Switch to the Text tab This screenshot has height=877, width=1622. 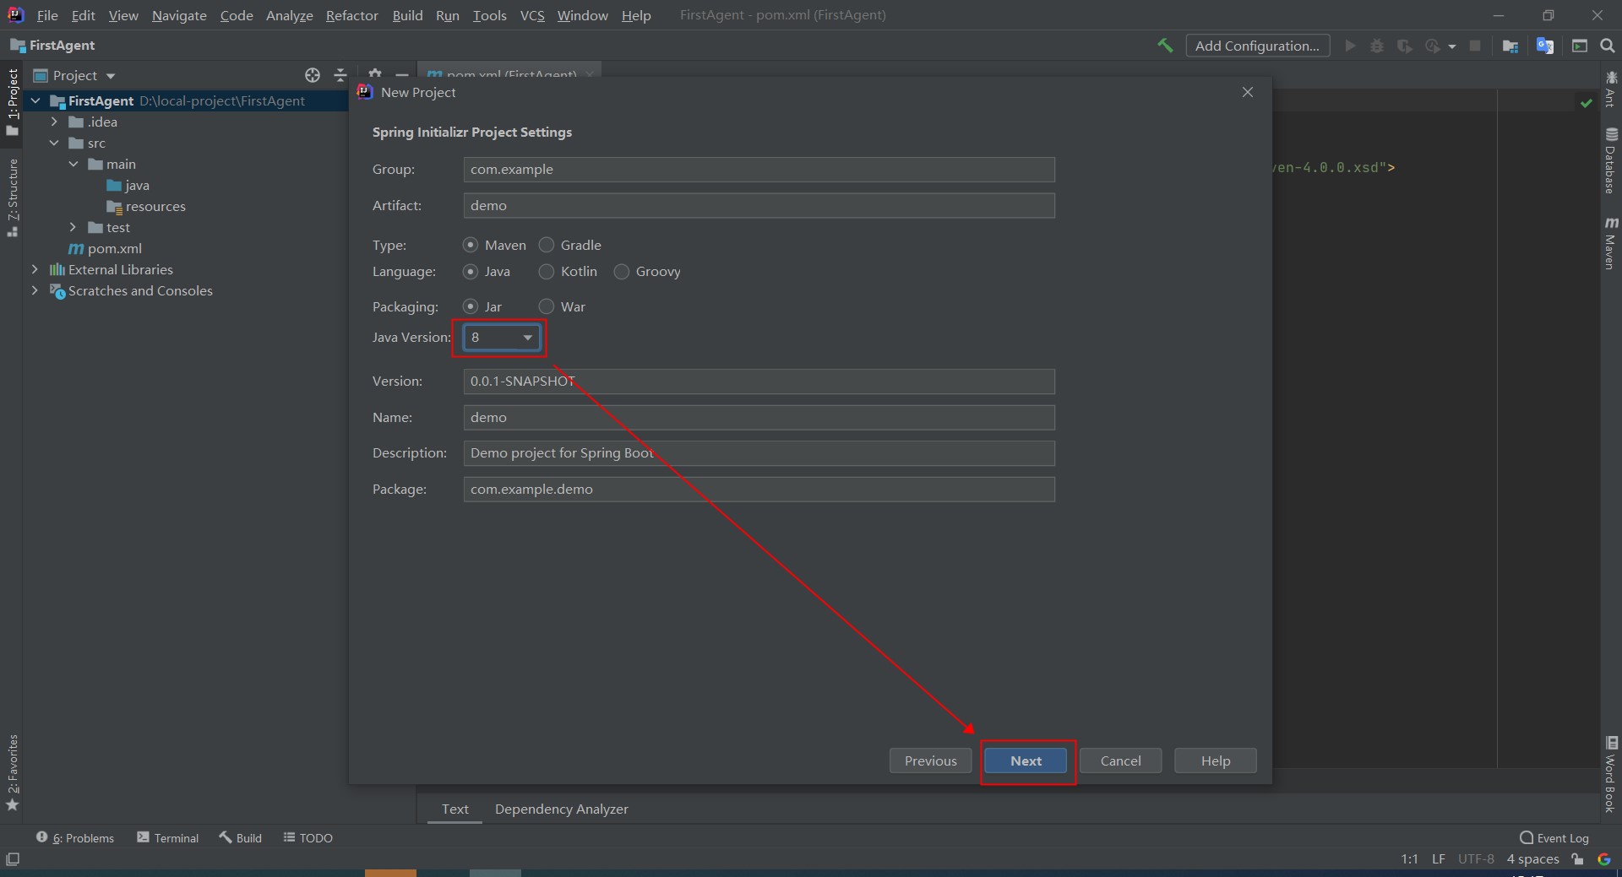pyautogui.click(x=454, y=809)
